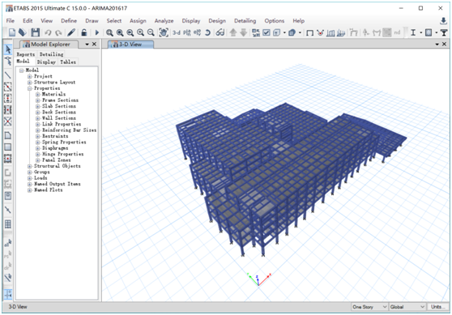Open Set Display Options checkmark icon
Screen dimensions: 452x315
point(267,33)
